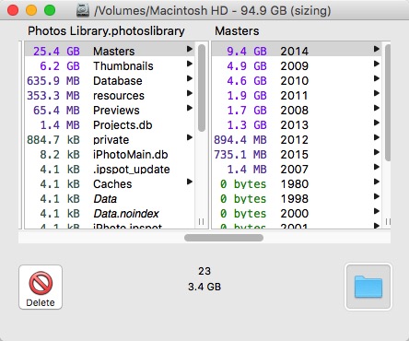Expand the 2010 folder arrow
Viewport: 409px width, 341px height.
point(377,78)
